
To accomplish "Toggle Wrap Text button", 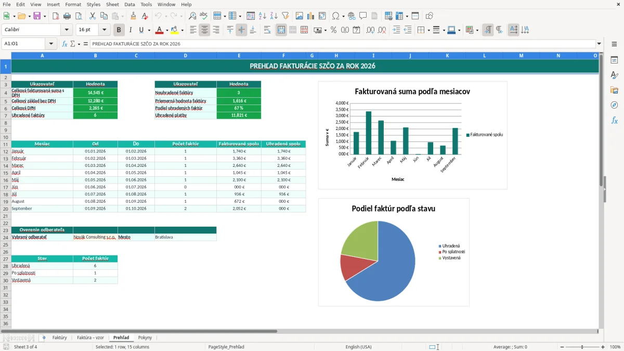I will coord(267,30).
